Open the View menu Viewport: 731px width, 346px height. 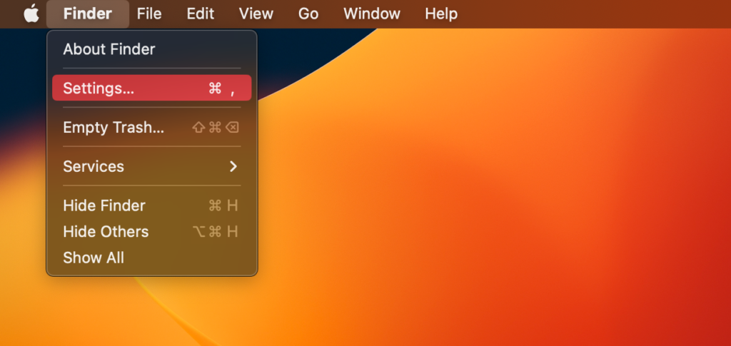point(256,14)
